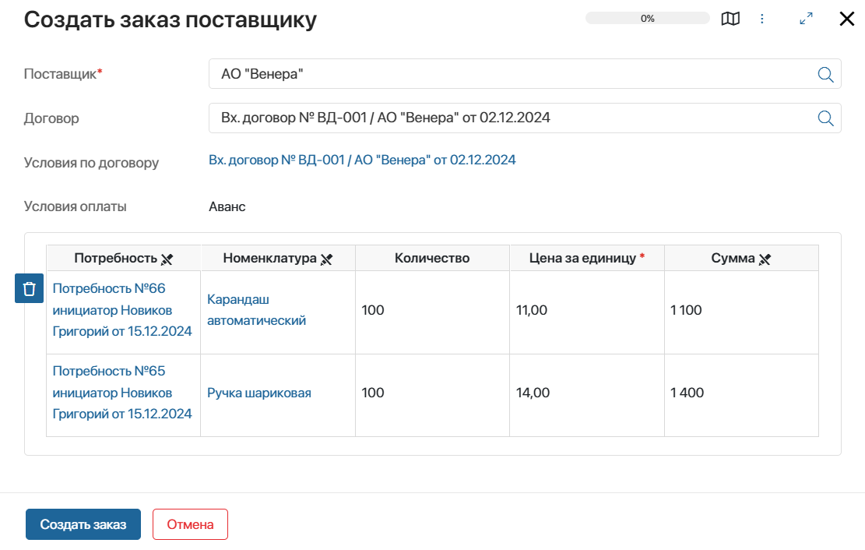This screenshot has width=865, height=550.
Task: Delete the Потребность №66 row with trash icon
Action: pyautogui.click(x=30, y=288)
